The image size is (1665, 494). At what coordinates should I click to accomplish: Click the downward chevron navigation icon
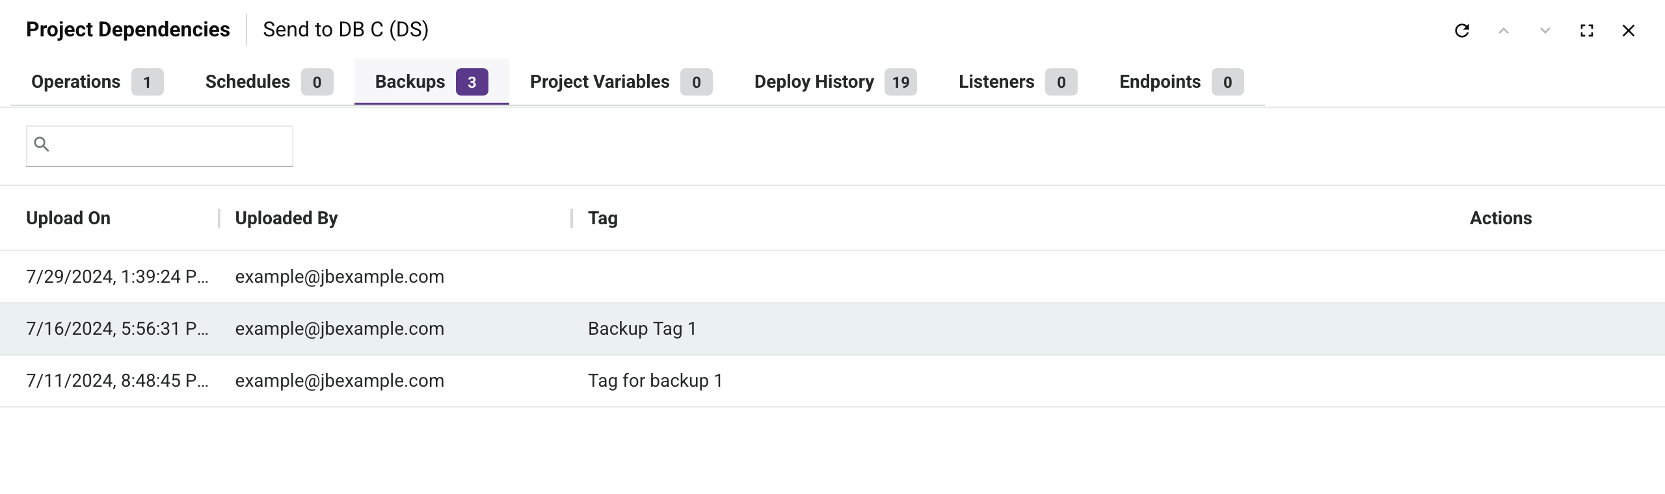click(1544, 31)
